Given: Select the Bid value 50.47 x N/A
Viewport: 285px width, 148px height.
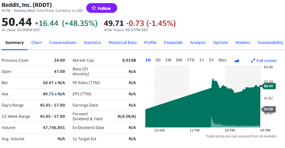Looking at the screenshot, I should (x=54, y=83).
